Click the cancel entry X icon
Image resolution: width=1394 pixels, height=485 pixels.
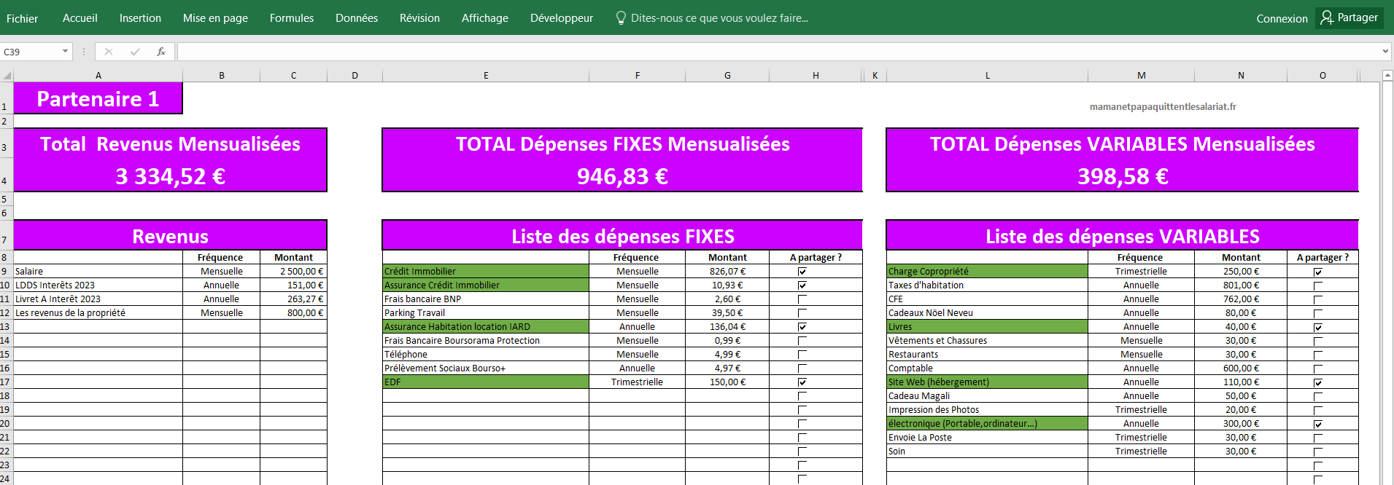[109, 52]
